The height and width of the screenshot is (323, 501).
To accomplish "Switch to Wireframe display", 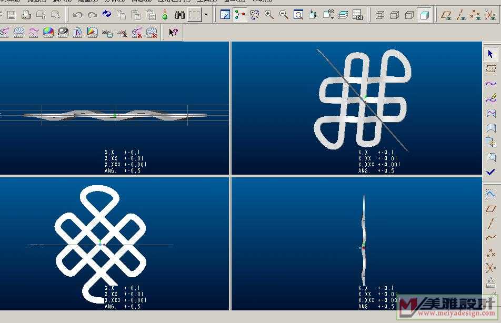I will [380, 15].
